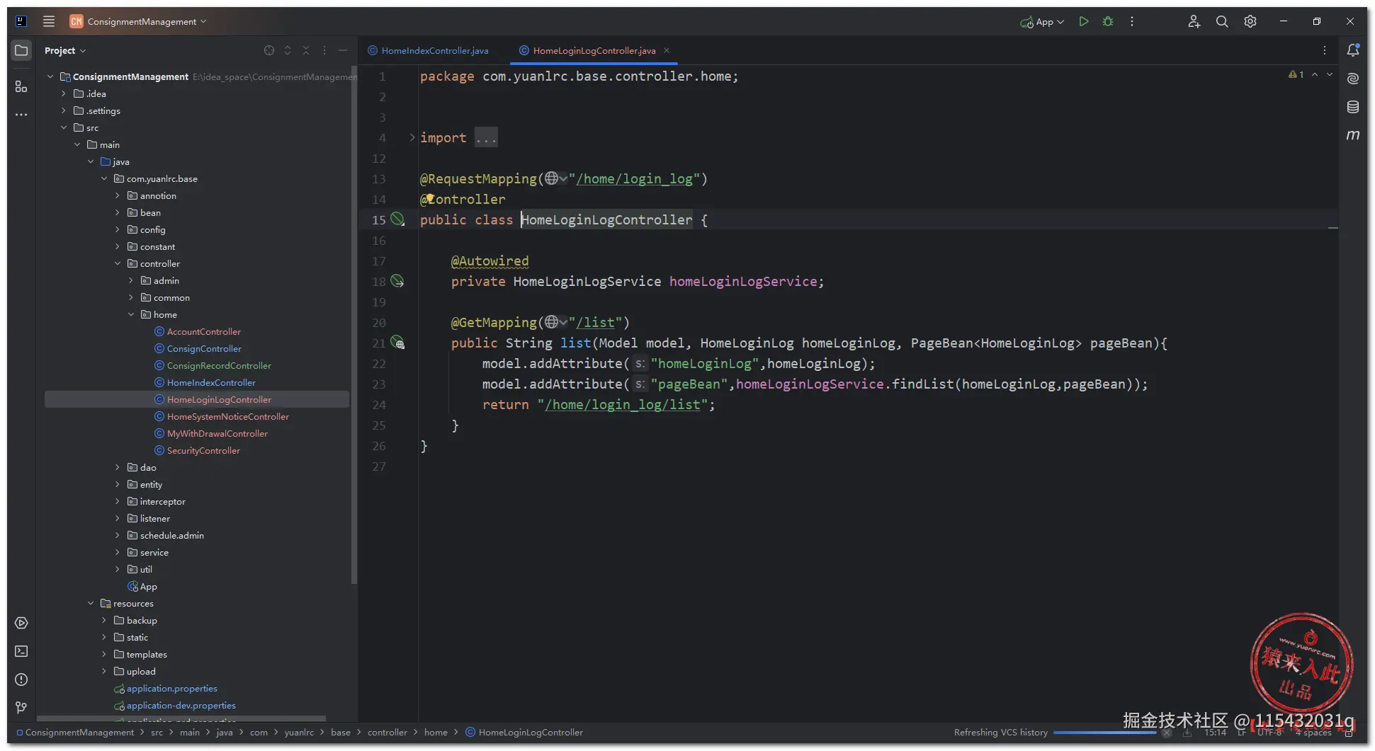Collapse all in Project panel
1375x751 pixels.
tap(306, 50)
